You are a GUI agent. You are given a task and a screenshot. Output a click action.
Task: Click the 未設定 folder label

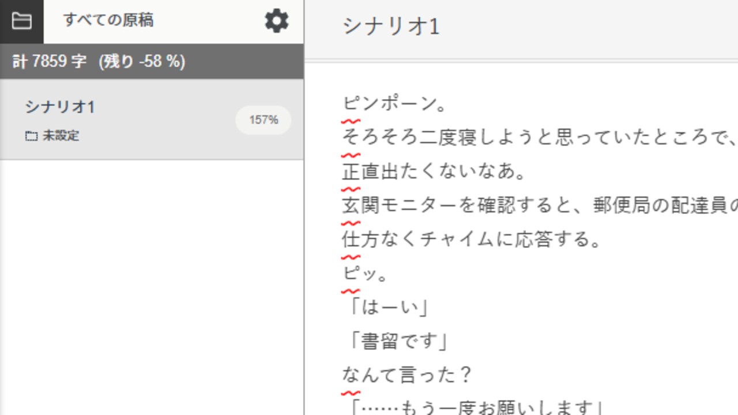point(61,137)
